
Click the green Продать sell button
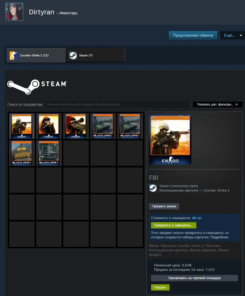(x=160, y=287)
